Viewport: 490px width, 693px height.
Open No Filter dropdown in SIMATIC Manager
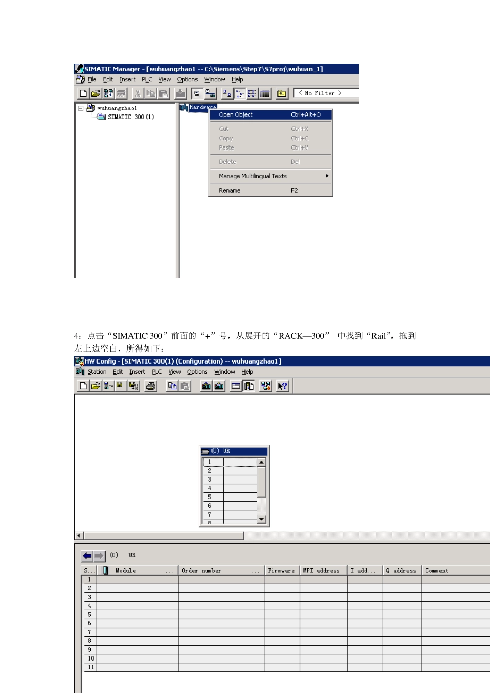[326, 93]
